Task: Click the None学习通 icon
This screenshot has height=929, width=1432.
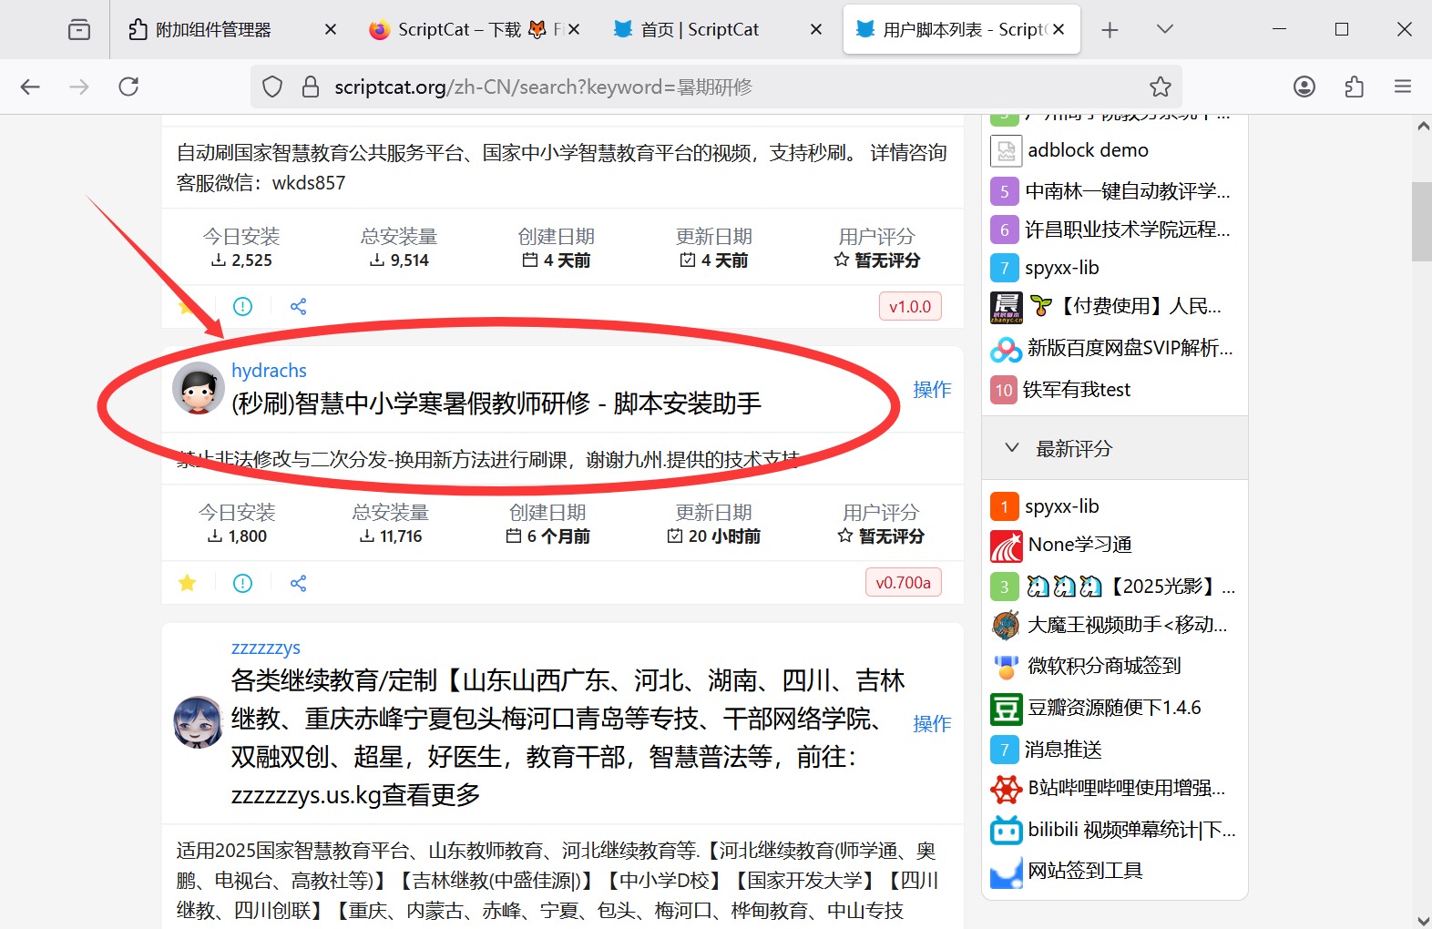Action: coord(1007,545)
